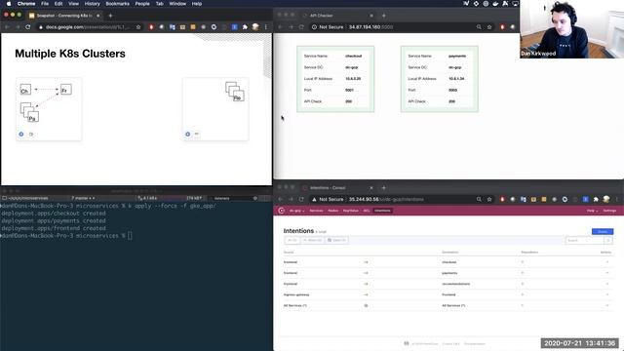Open the ingress-gateway to frontend intention row
This screenshot has width=624, height=351.
448,294
